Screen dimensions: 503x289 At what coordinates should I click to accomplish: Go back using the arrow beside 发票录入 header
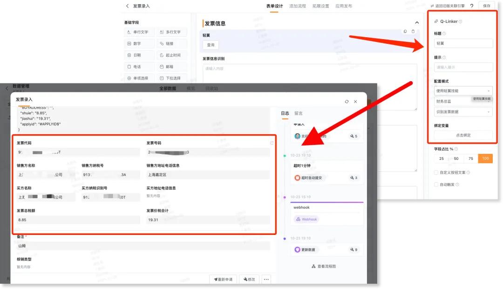pos(127,6)
